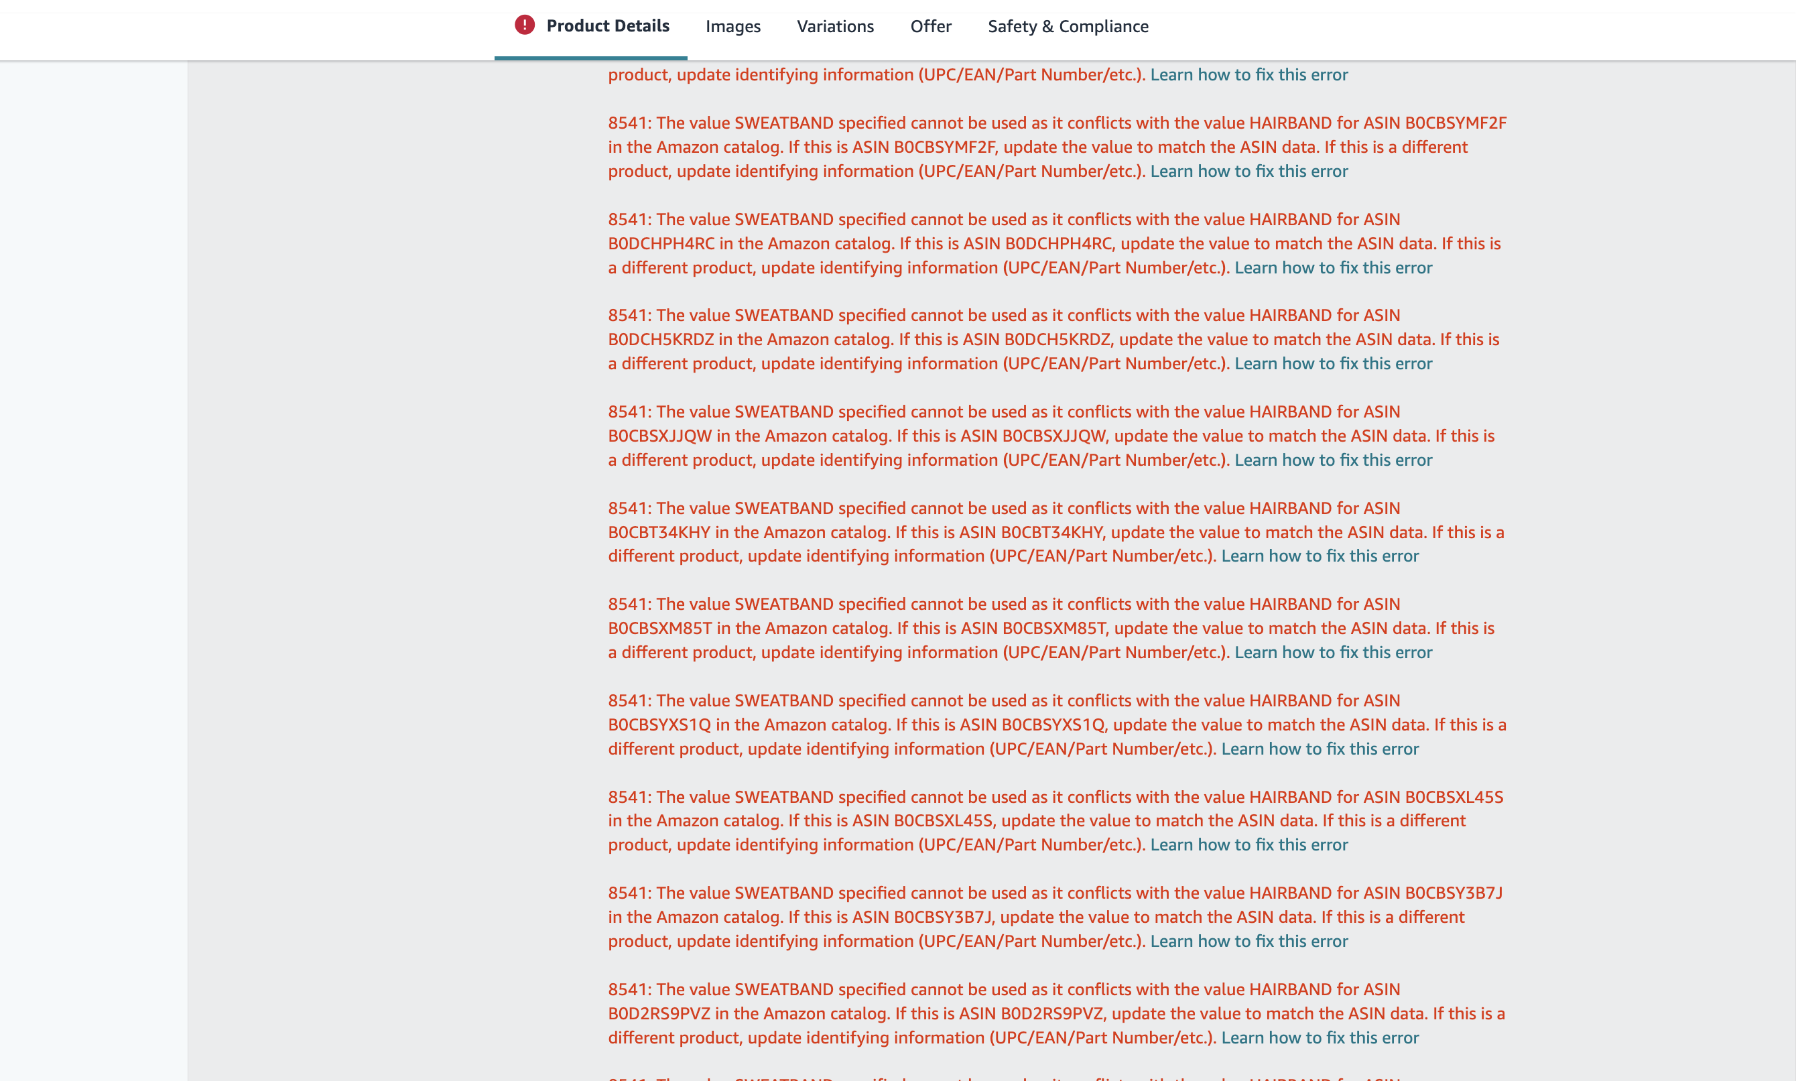1796x1081 pixels.
Task: Open the Safety & Compliance tab
Action: (x=1068, y=26)
